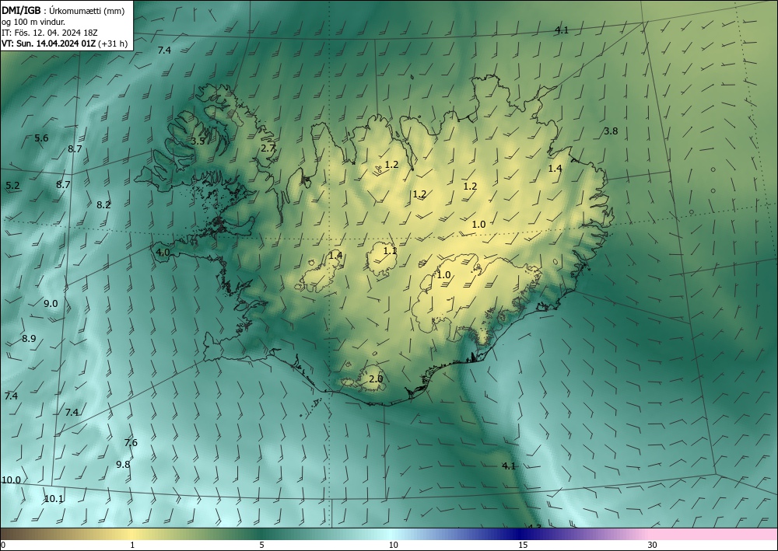The image size is (778, 551).
Task: Click the 10.1 value on the map
Action: click(54, 499)
